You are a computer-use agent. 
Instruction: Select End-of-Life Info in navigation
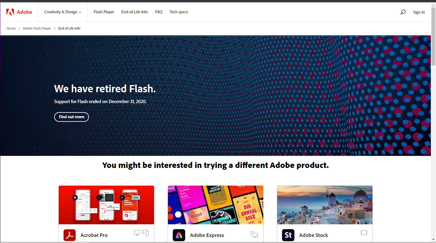pos(135,12)
